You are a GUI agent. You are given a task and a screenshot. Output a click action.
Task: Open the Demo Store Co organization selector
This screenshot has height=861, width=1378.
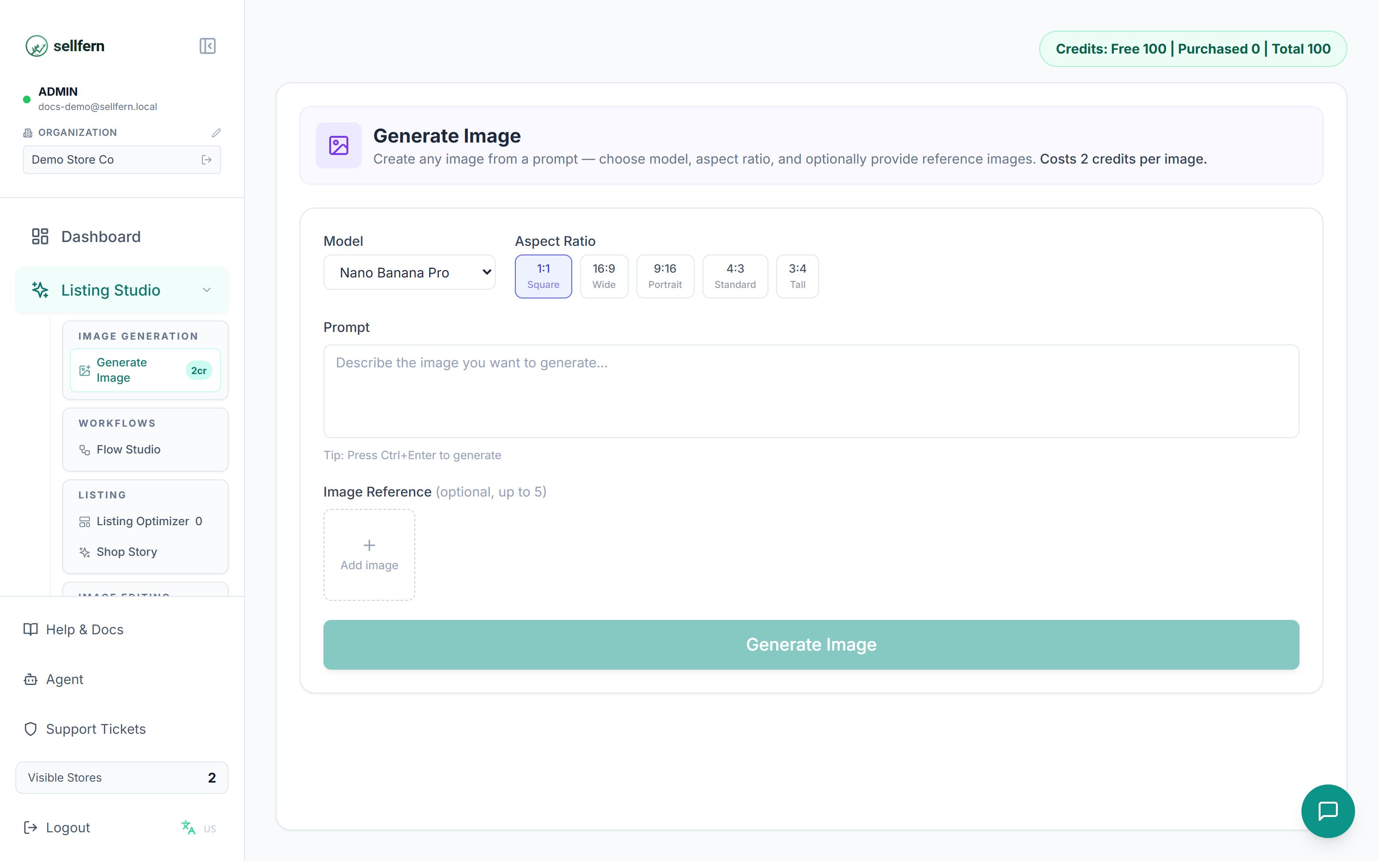click(x=122, y=160)
